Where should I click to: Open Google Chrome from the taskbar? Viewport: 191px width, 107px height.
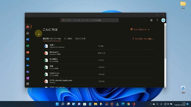click(x=128, y=104)
